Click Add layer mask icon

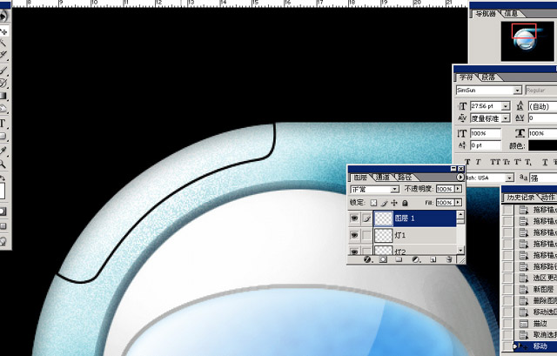point(383,259)
